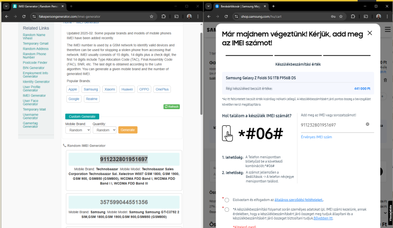393x228 pixels.
Task: Accept általános szerződési feltételek radio button
Action: (227, 200)
